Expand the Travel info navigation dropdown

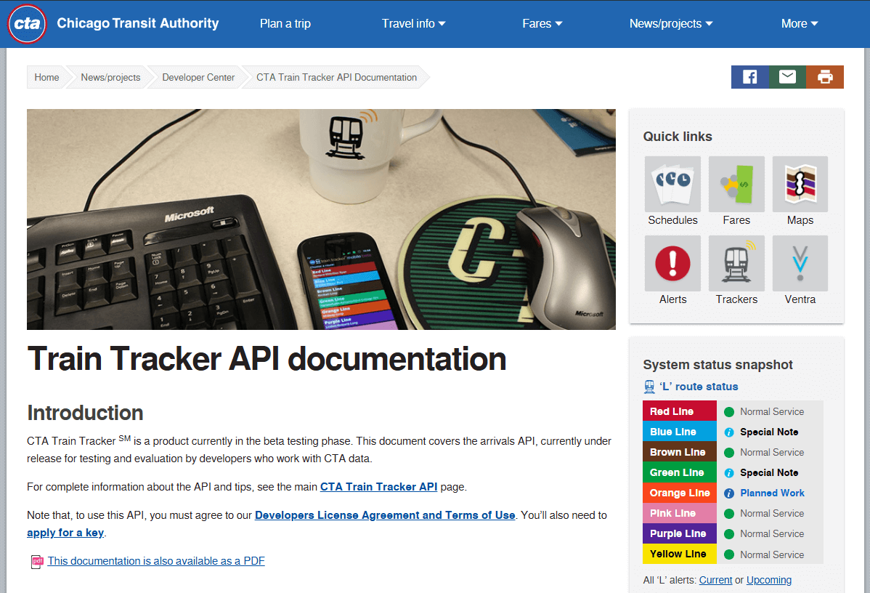click(413, 23)
